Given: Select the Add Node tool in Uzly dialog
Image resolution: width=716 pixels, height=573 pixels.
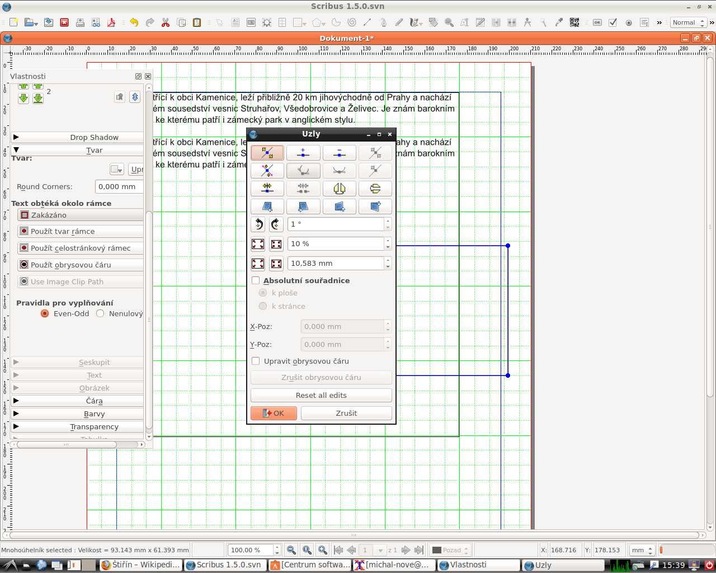Looking at the screenshot, I should click(303, 152).
